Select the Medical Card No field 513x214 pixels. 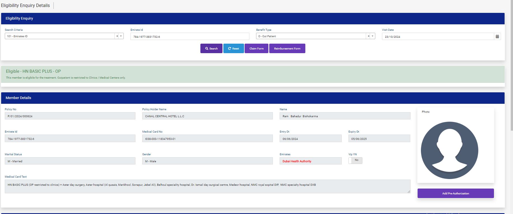(207, 138)
